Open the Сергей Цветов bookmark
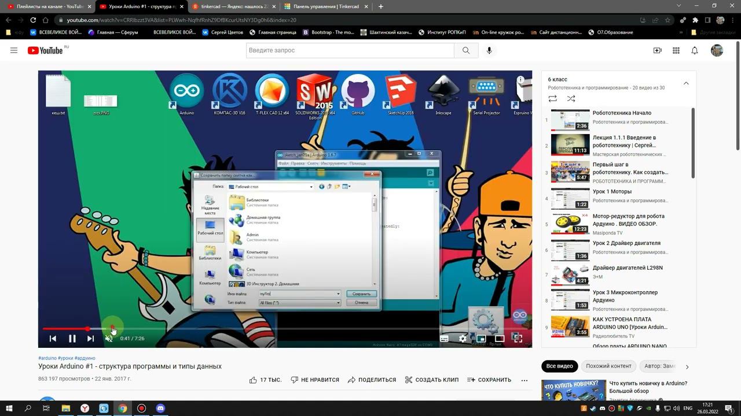Screen dimensions: 741x416 222,32
